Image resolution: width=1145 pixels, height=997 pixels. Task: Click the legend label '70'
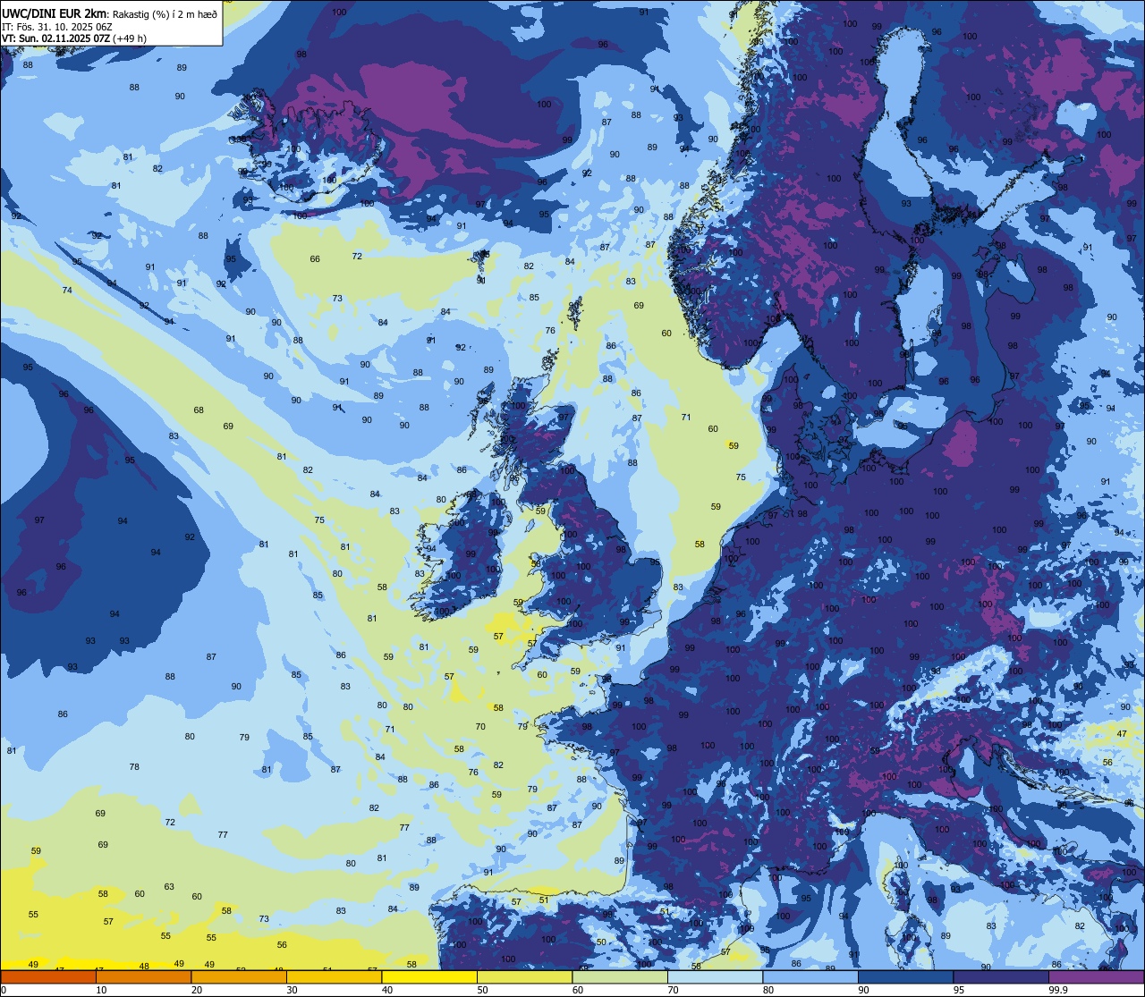673,990
